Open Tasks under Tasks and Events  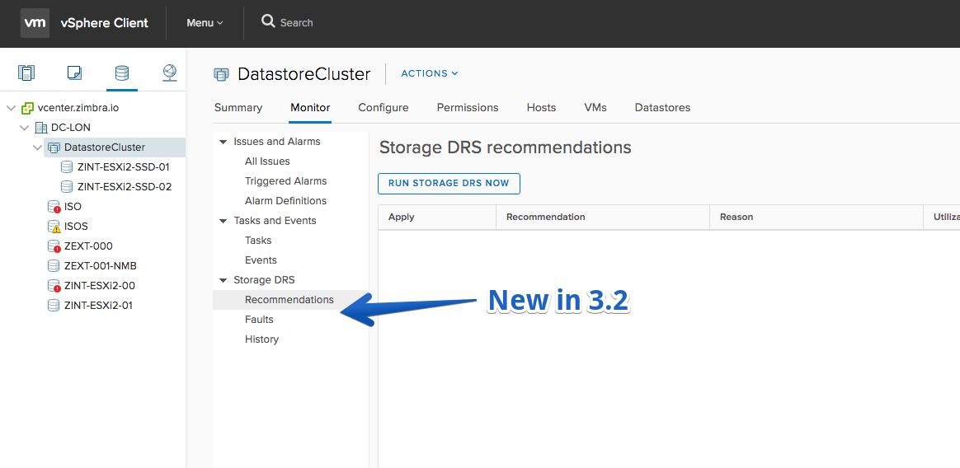[258, 241]
